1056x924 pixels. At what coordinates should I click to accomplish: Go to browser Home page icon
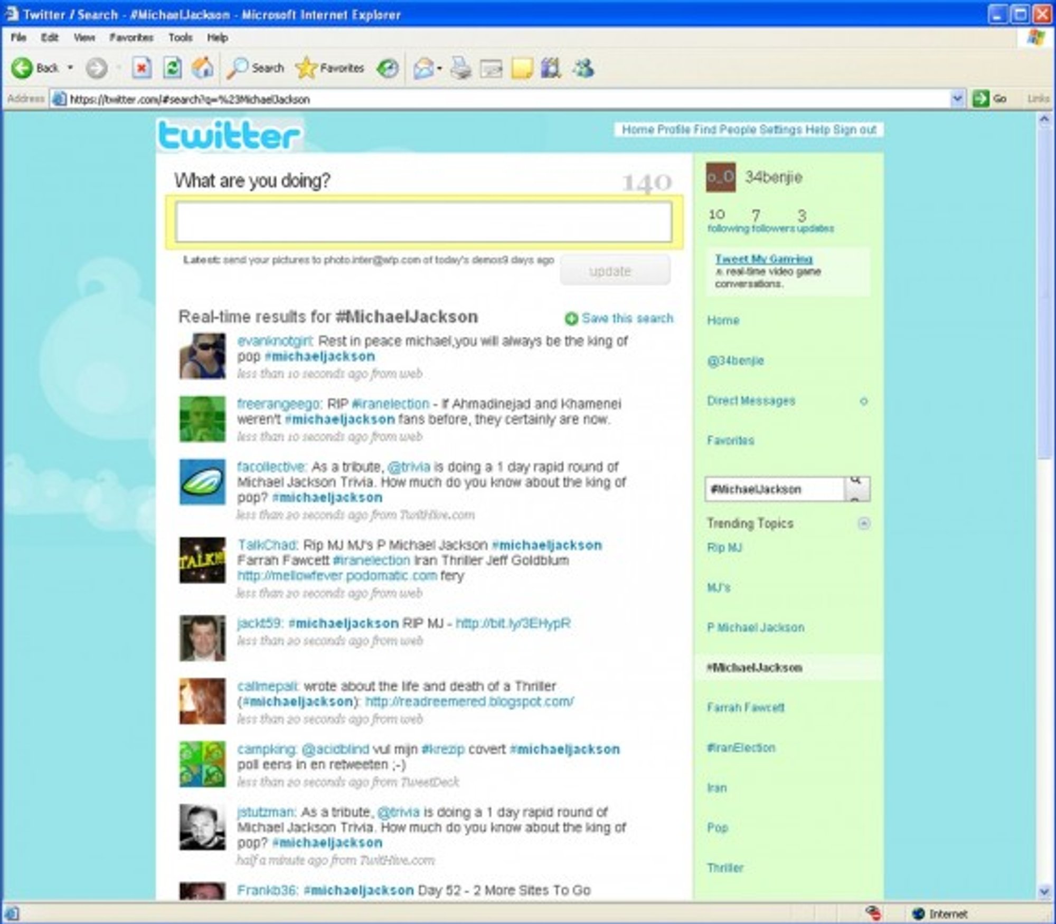203,68
